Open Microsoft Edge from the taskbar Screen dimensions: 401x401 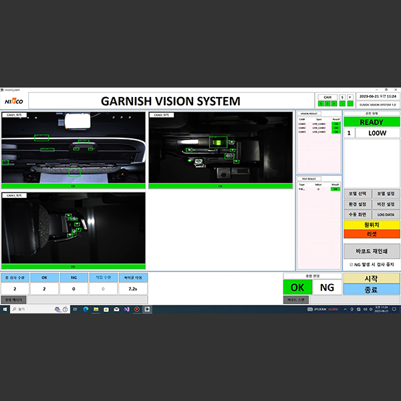coord(86,309)
